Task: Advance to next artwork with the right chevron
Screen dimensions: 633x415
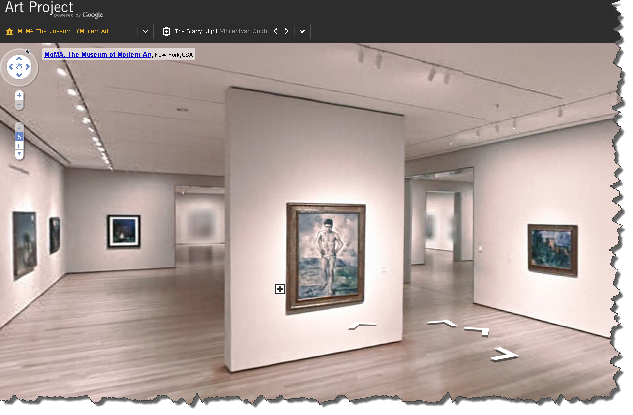Action: point(287,31)
